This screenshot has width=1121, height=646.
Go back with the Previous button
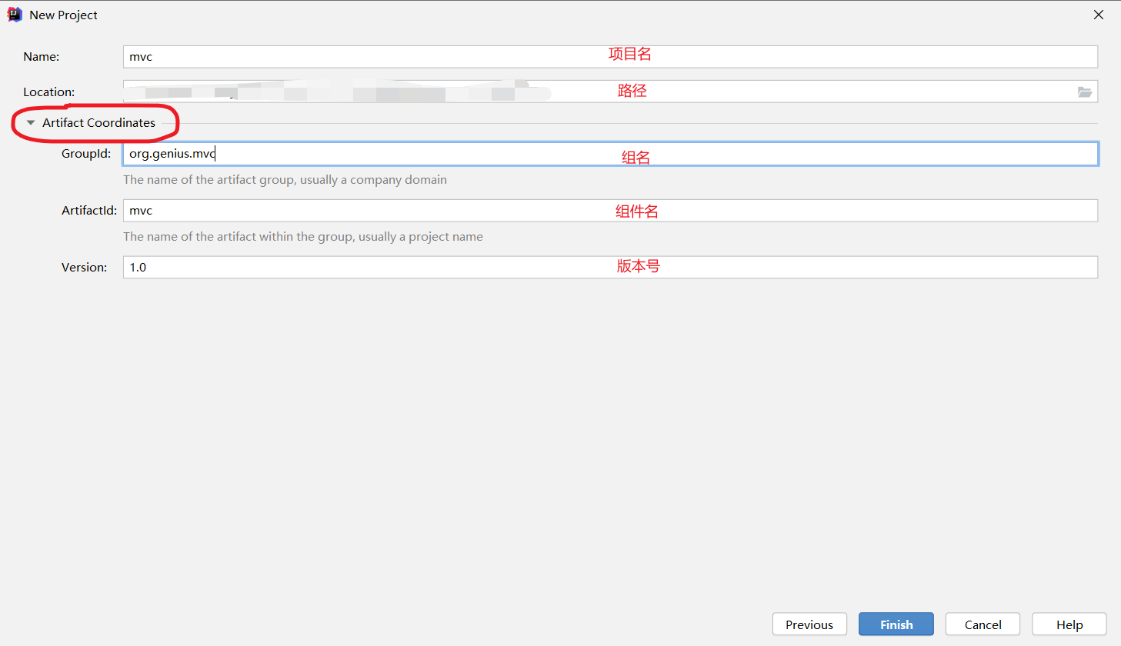809,624
